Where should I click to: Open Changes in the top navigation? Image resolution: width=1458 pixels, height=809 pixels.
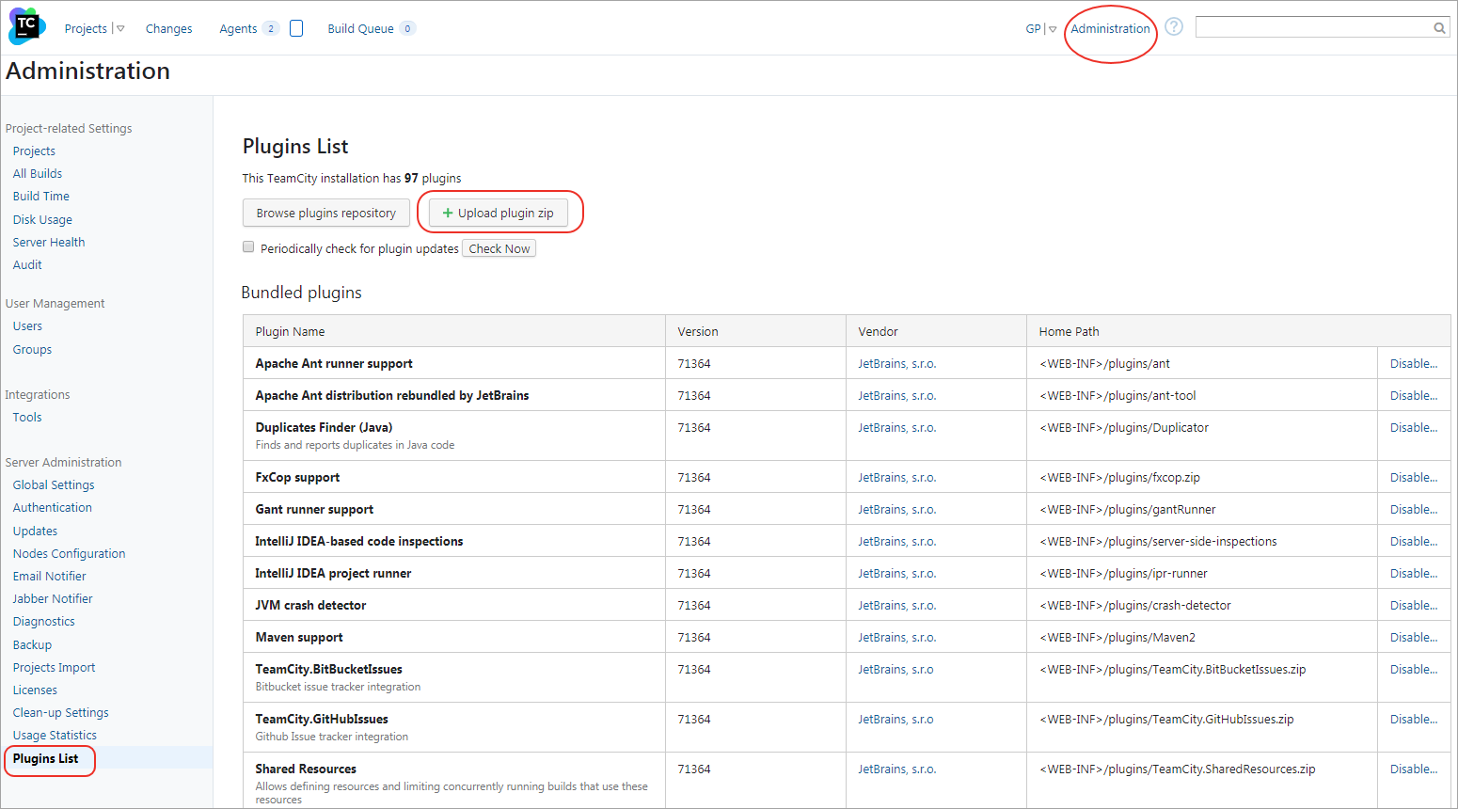168,29
